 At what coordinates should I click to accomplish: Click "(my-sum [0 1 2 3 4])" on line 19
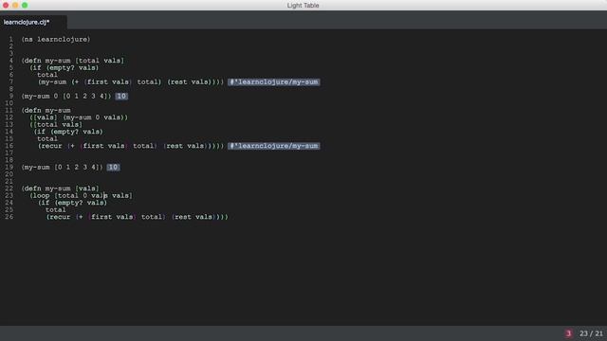click(63, 167)
